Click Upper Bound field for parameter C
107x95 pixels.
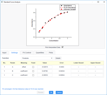(x=95, y=75)
